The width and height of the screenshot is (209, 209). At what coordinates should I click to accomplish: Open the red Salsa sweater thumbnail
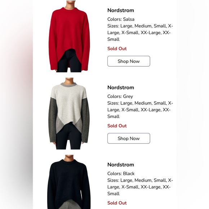pyautogui.click(x=69, y=36)
